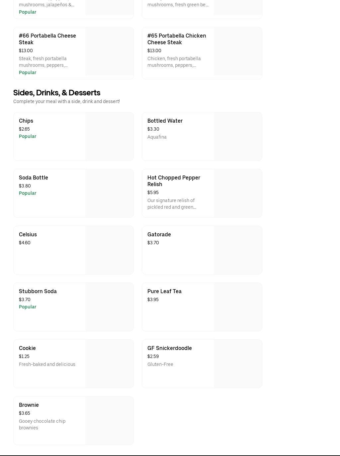Click the GF Snickerdoodle image placeholder
The width and height of the screenshot is (340, 456).
coord(238,364)
